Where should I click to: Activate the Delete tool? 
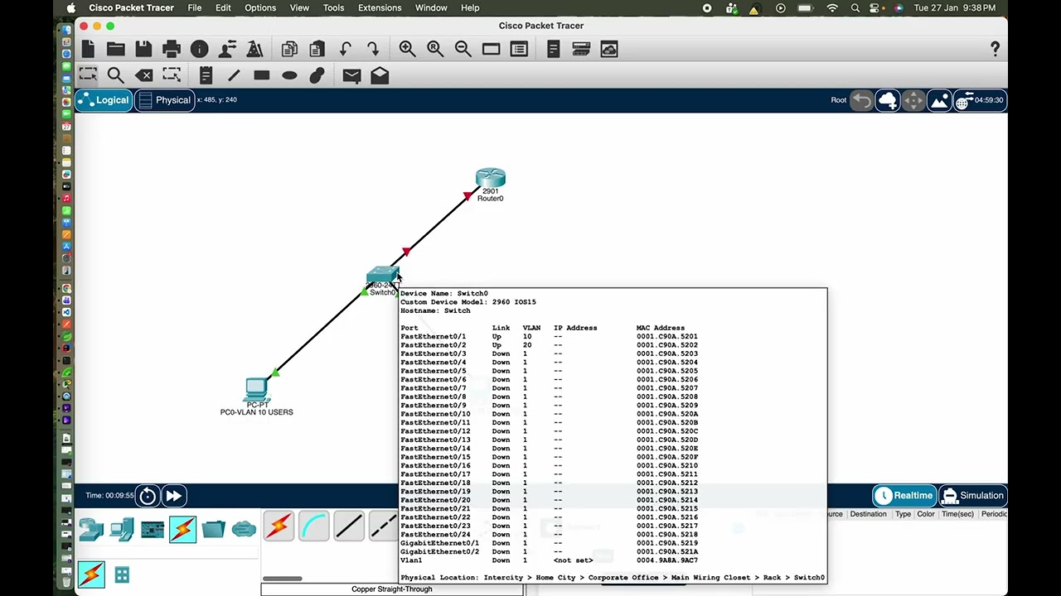(x=143, y=75)
